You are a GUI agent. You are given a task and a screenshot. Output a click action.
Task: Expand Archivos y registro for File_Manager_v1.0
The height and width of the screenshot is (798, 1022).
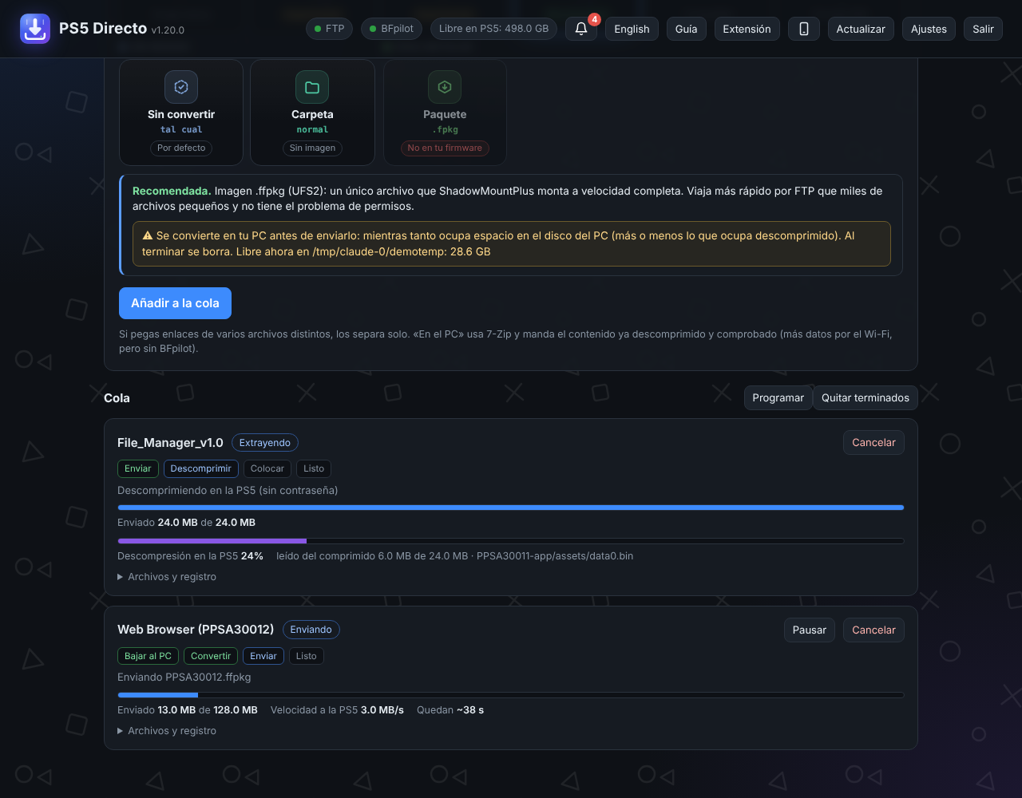[167, 577]
